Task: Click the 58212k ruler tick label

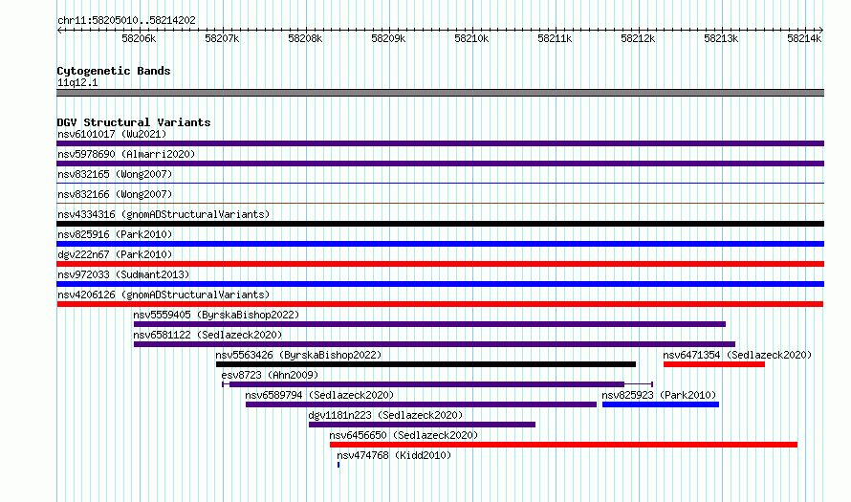Action: [638, 38]
